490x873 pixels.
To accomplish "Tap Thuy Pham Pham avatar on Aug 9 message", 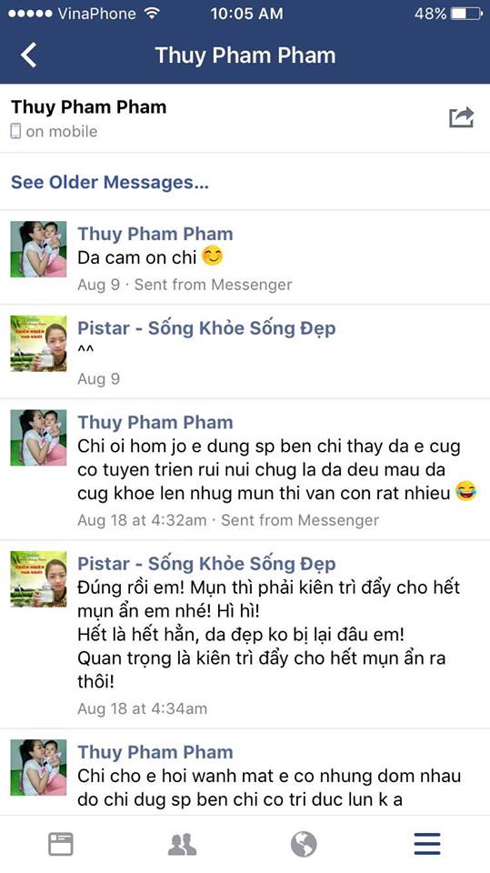I will click(38, 249).
